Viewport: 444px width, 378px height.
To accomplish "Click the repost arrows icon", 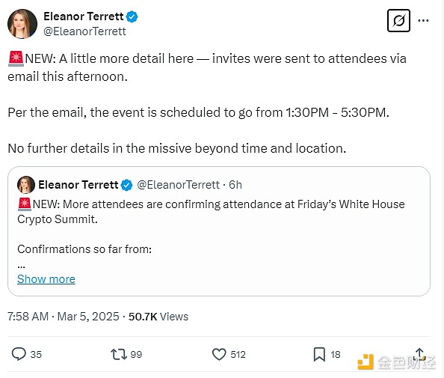I will coord(119,354).
